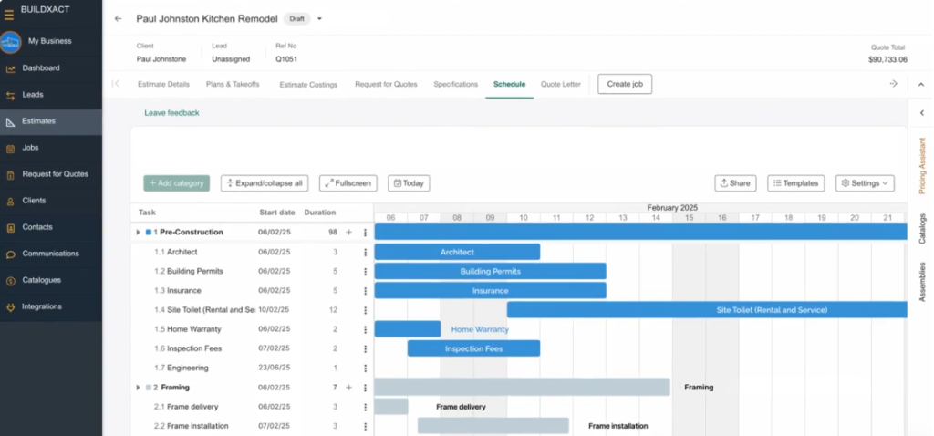Open the Settings dropdown

tap(865, 183)
